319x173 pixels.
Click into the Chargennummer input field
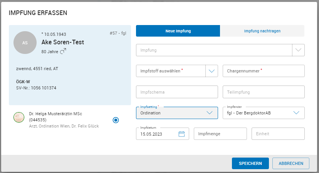(x=264, y=71)
